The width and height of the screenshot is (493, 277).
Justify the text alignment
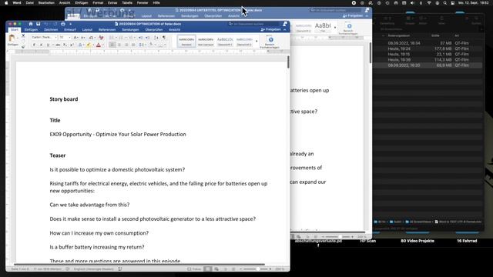coord(133,45)
